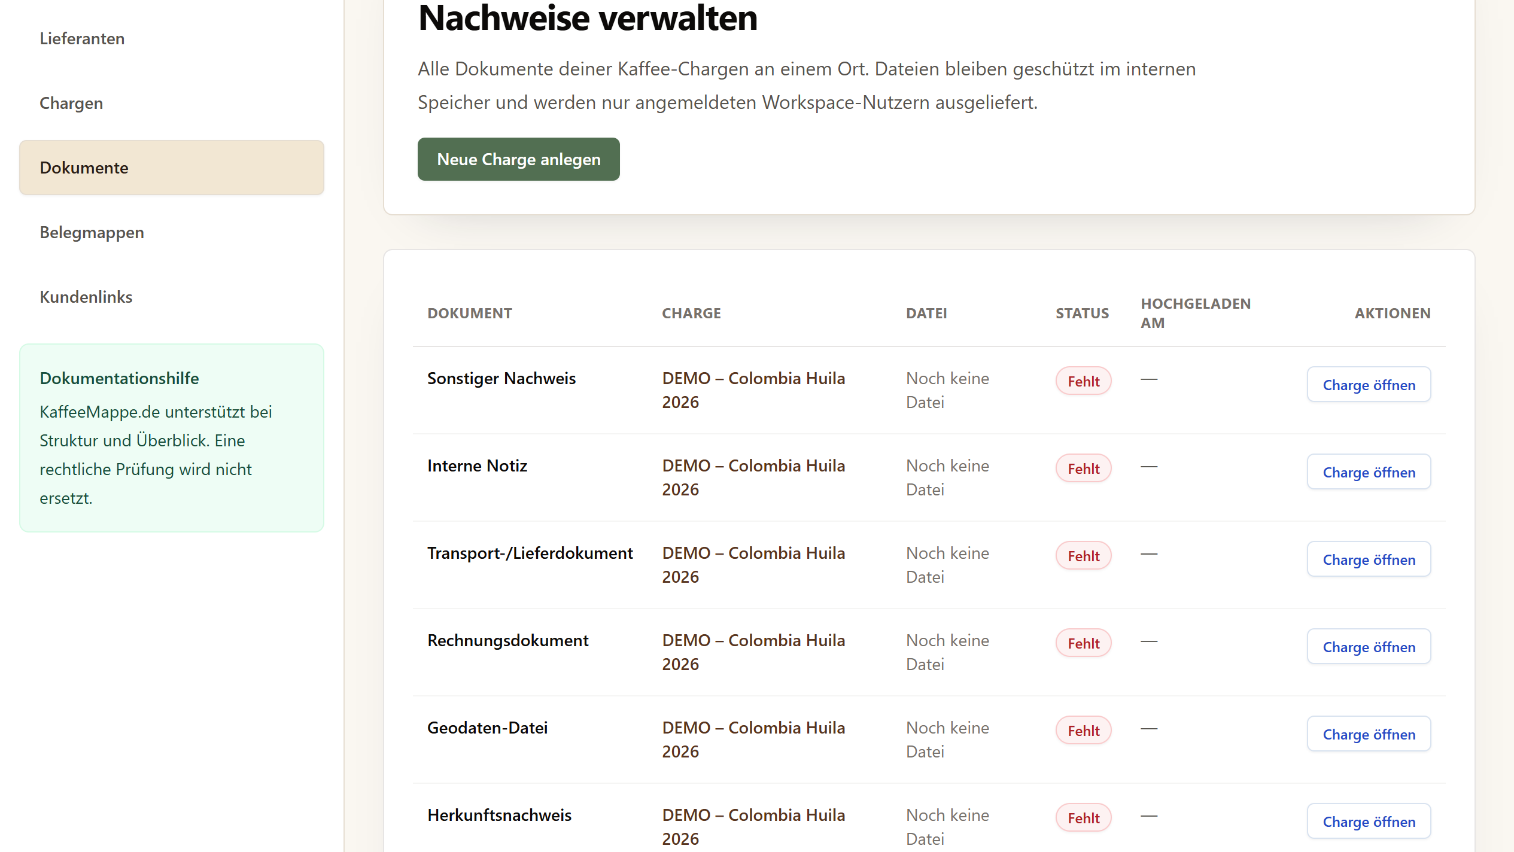Click the Fehlt badge for Herkunftsnachweis

[1083, 818]
